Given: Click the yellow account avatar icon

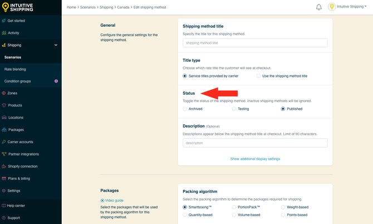Looking at the screenshot, I should 332,7.
